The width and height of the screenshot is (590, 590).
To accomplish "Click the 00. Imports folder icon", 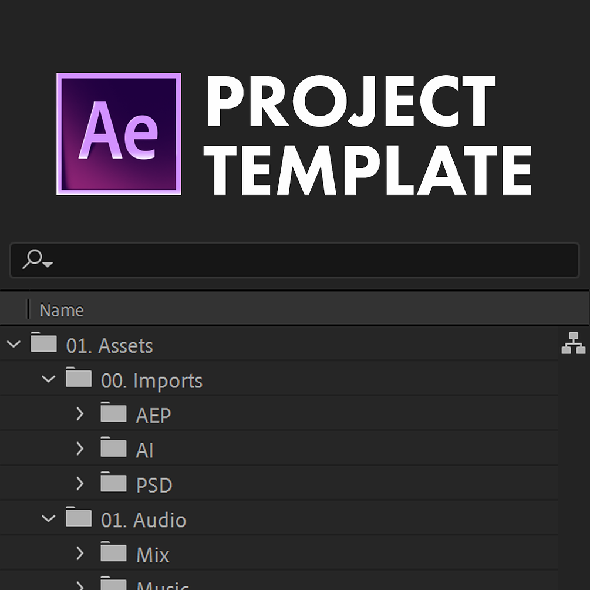I will (79, 379).
